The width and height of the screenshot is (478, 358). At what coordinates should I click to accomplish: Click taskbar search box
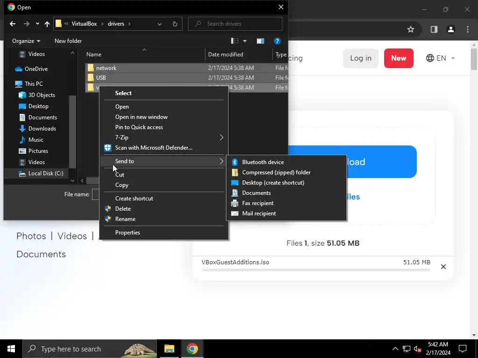pos(90,349)
